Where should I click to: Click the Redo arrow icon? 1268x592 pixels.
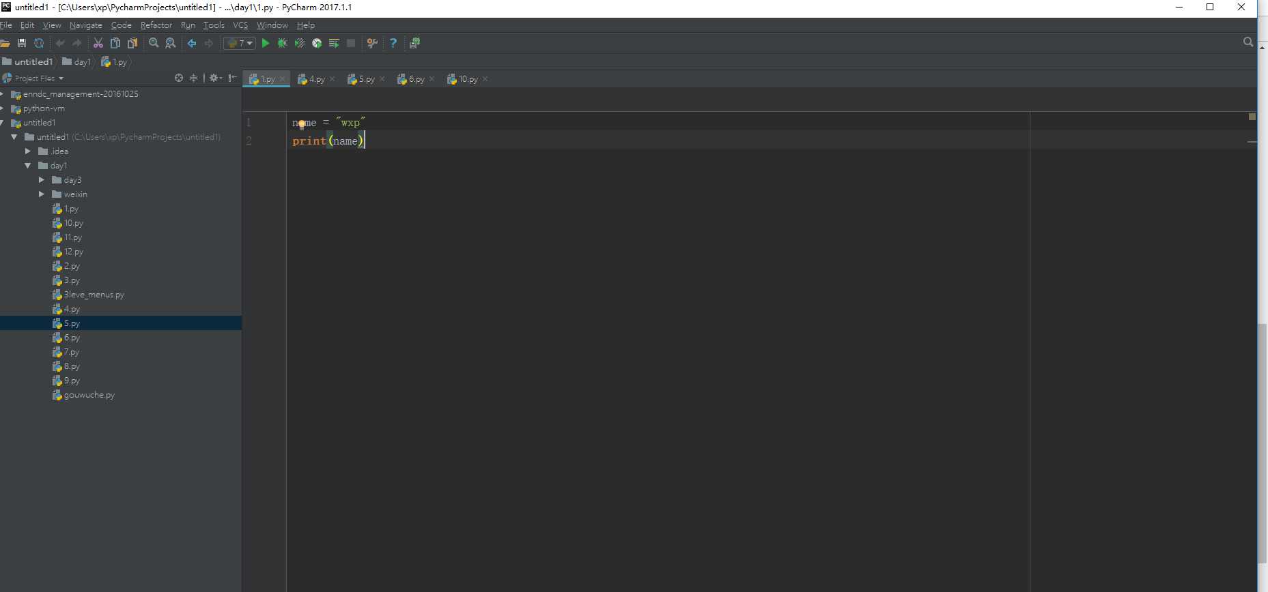pos(76,43)
